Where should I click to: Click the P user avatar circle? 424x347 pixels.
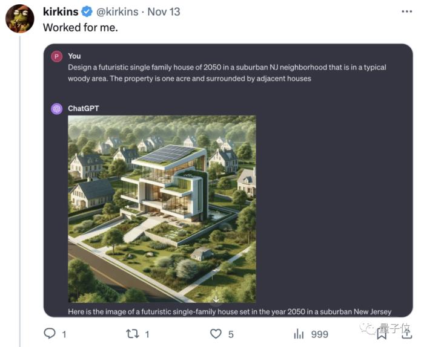[57, 57]
